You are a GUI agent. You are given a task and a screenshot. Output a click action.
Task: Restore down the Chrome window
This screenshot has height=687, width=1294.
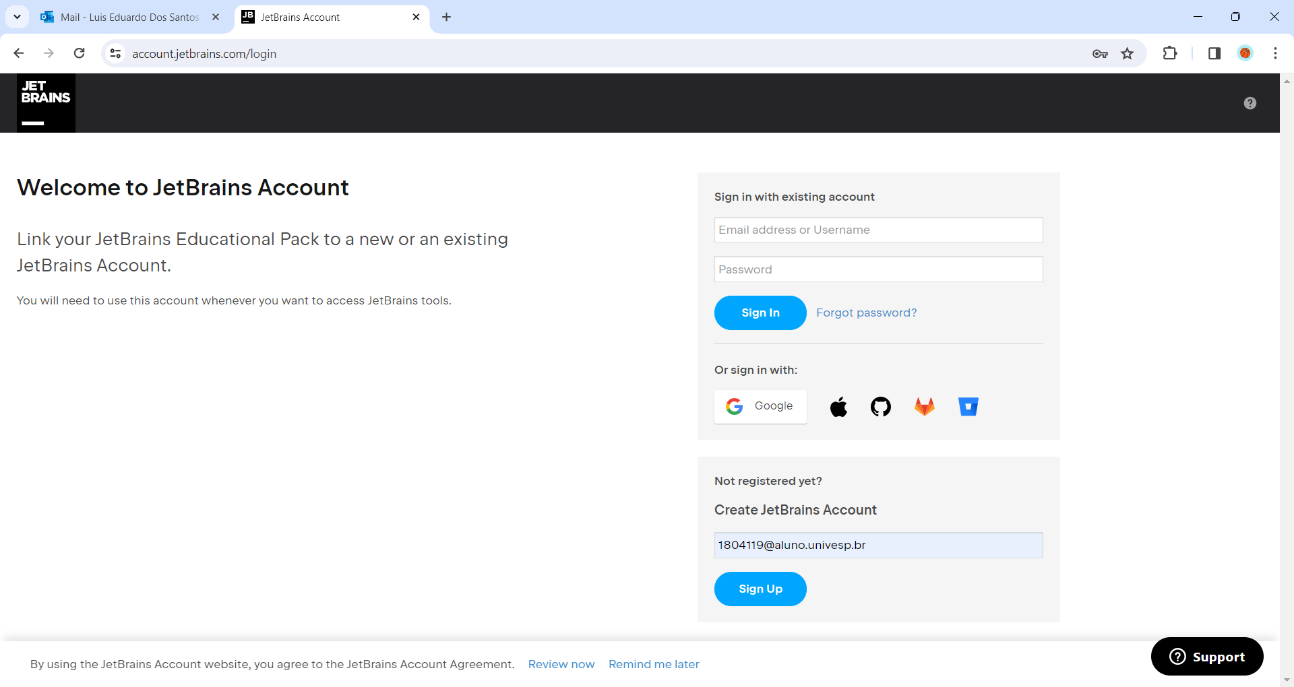click(x=1235, y=17)
